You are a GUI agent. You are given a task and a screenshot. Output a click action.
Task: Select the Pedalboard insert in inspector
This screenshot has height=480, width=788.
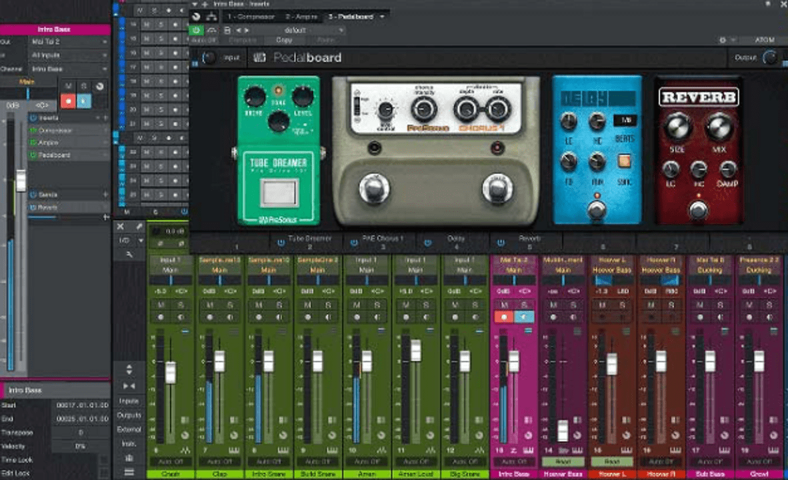[69, 155]
